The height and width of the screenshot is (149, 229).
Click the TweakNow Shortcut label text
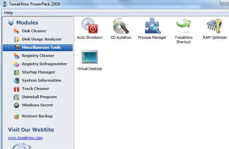pyautogui.click(x=184, y=39)
